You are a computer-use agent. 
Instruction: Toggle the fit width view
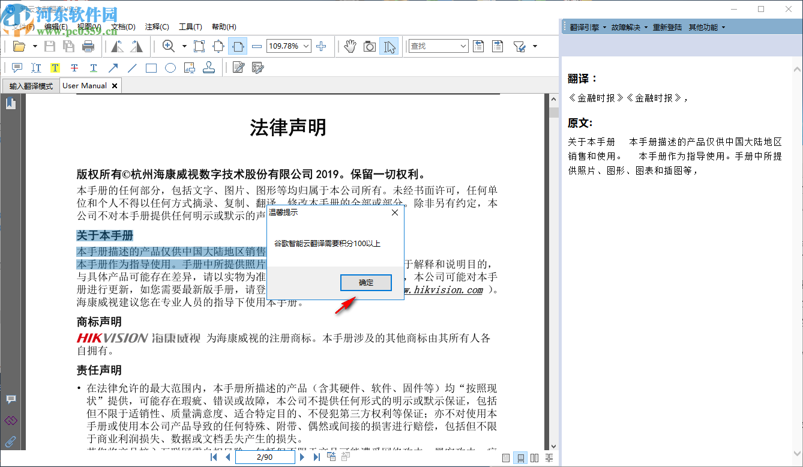click(x=238, y=46)
